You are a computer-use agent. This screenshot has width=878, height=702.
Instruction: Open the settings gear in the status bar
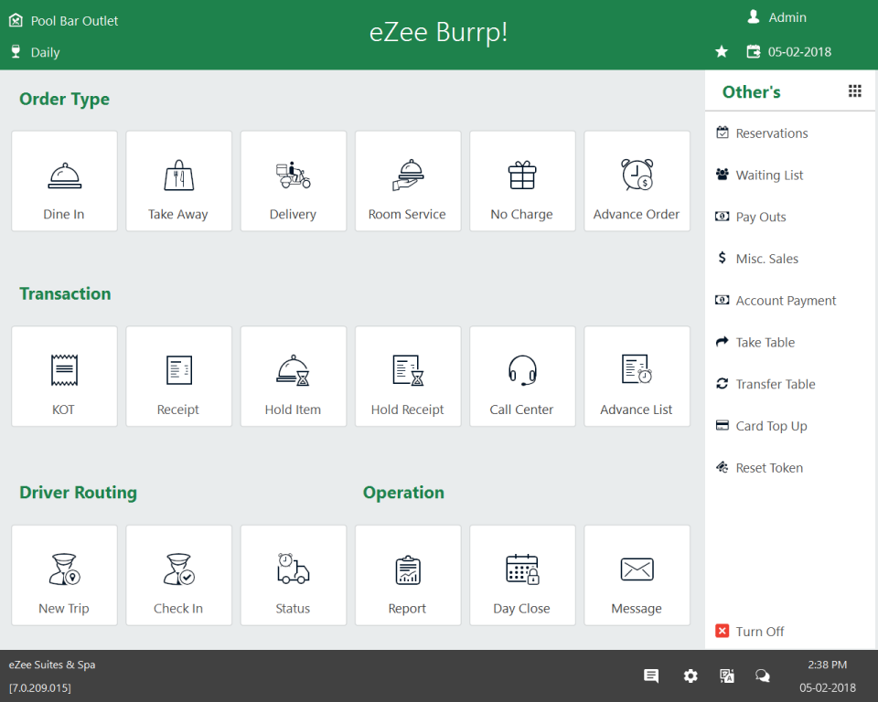pyautogui.click(x=691, y=675)
